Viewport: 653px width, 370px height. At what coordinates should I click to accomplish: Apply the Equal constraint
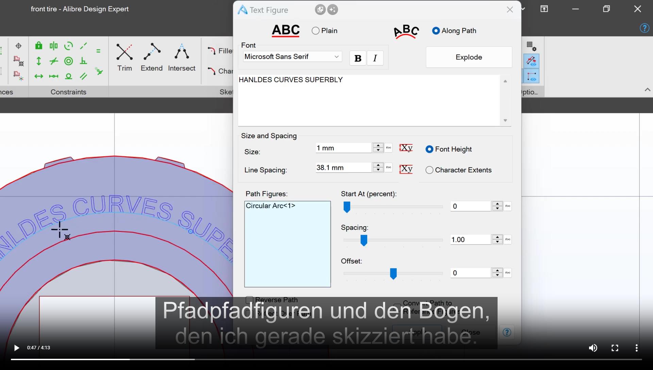click(98, 51)
